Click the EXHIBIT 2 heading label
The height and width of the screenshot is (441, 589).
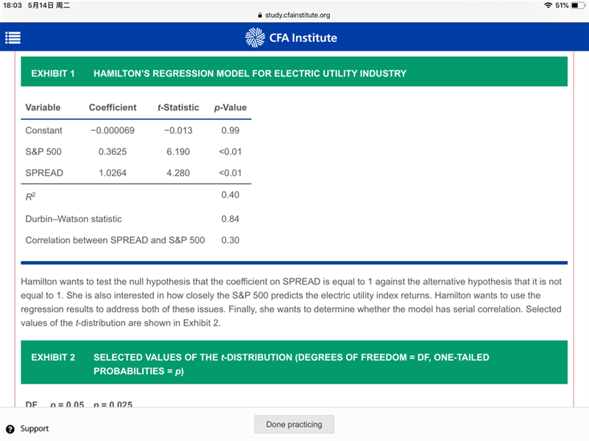pyautogui.click(x=53, y=357)
